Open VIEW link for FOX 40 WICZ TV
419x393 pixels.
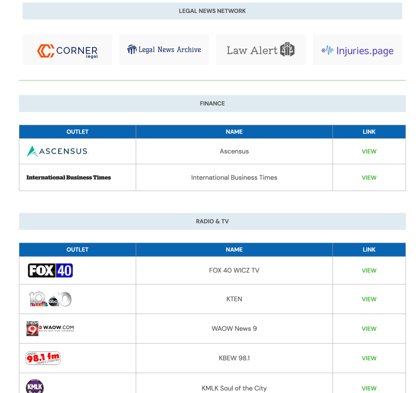click(x=369, y=270)
